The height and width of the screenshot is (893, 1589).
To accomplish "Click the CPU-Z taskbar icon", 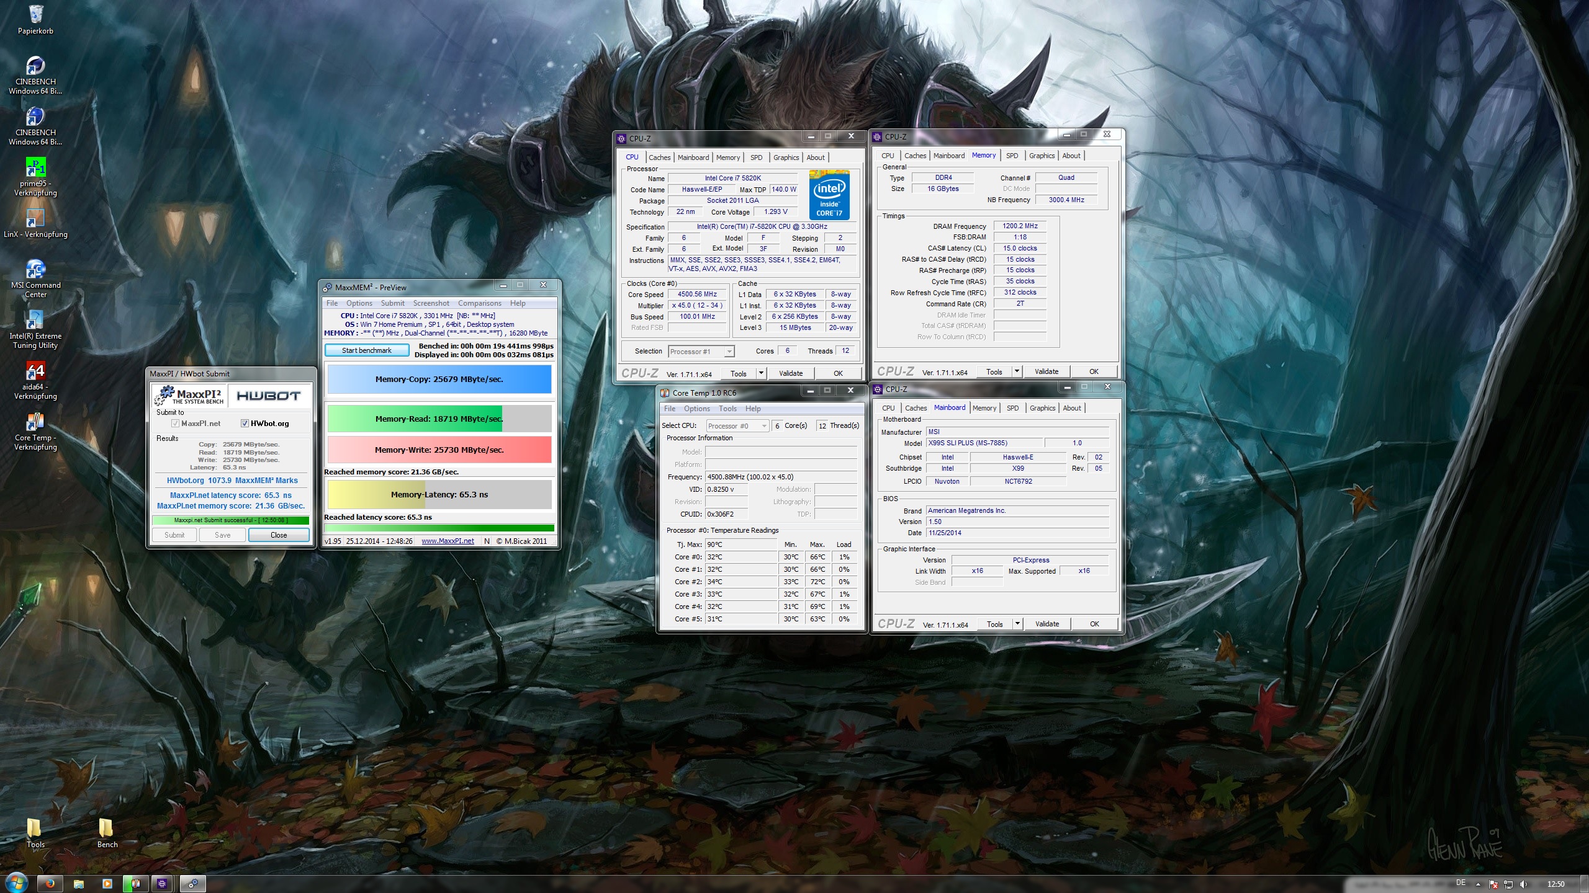I will tap(162, 883).
